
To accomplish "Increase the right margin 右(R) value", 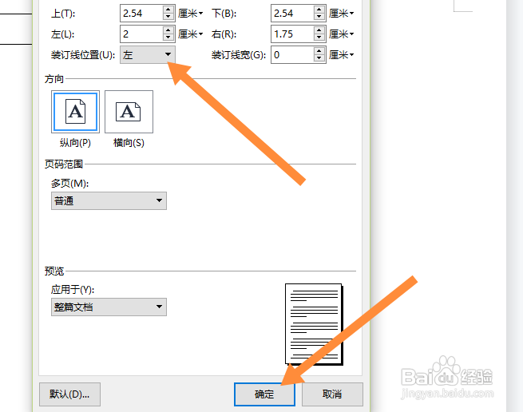I will click(x=319, y=30).
